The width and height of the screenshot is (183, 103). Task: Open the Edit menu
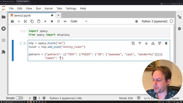click(x=20, y=8)
